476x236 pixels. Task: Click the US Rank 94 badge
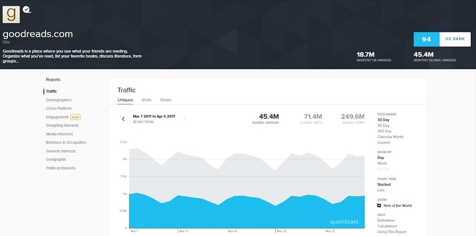pos(442,39)
